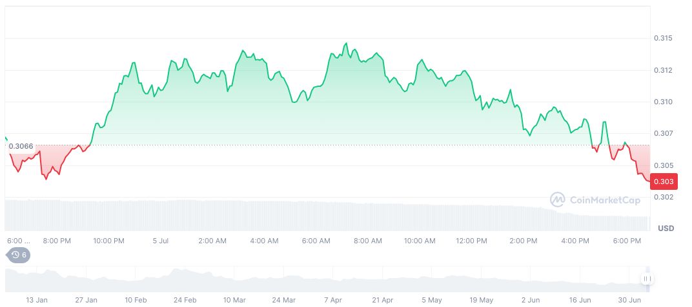This screenshot has width=692, height=307.
Task: Click the 5 Jul label on time axis
Action: [x=161, y=241]
